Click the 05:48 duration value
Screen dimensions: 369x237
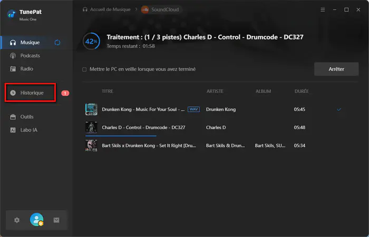pos(299,127)
